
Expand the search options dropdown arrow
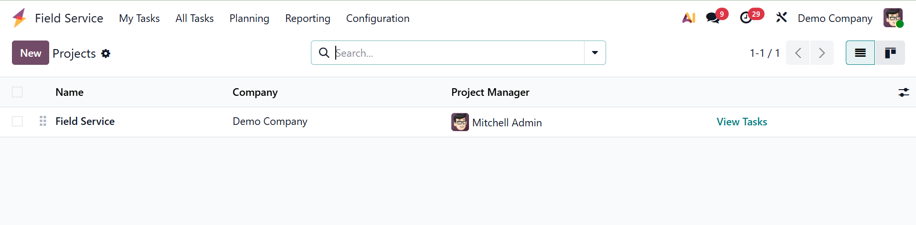click(595, 53)
